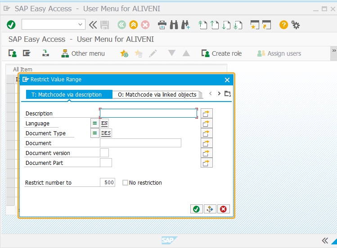Click the Save diskette icon
This screenshot has width=337, height=248.
[105, 25]
